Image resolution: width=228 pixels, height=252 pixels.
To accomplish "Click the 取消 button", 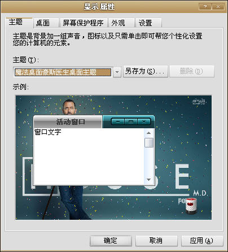I will [156, 241].
